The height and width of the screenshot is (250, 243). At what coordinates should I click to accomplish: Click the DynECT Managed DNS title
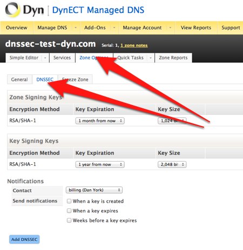[x=98, y=10]
